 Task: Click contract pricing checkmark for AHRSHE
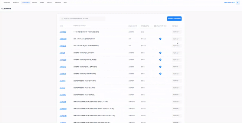pos(160,67)
